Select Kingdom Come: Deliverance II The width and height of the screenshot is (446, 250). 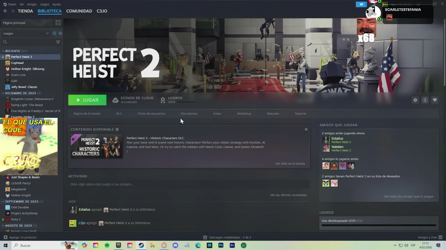pos(31,99)
